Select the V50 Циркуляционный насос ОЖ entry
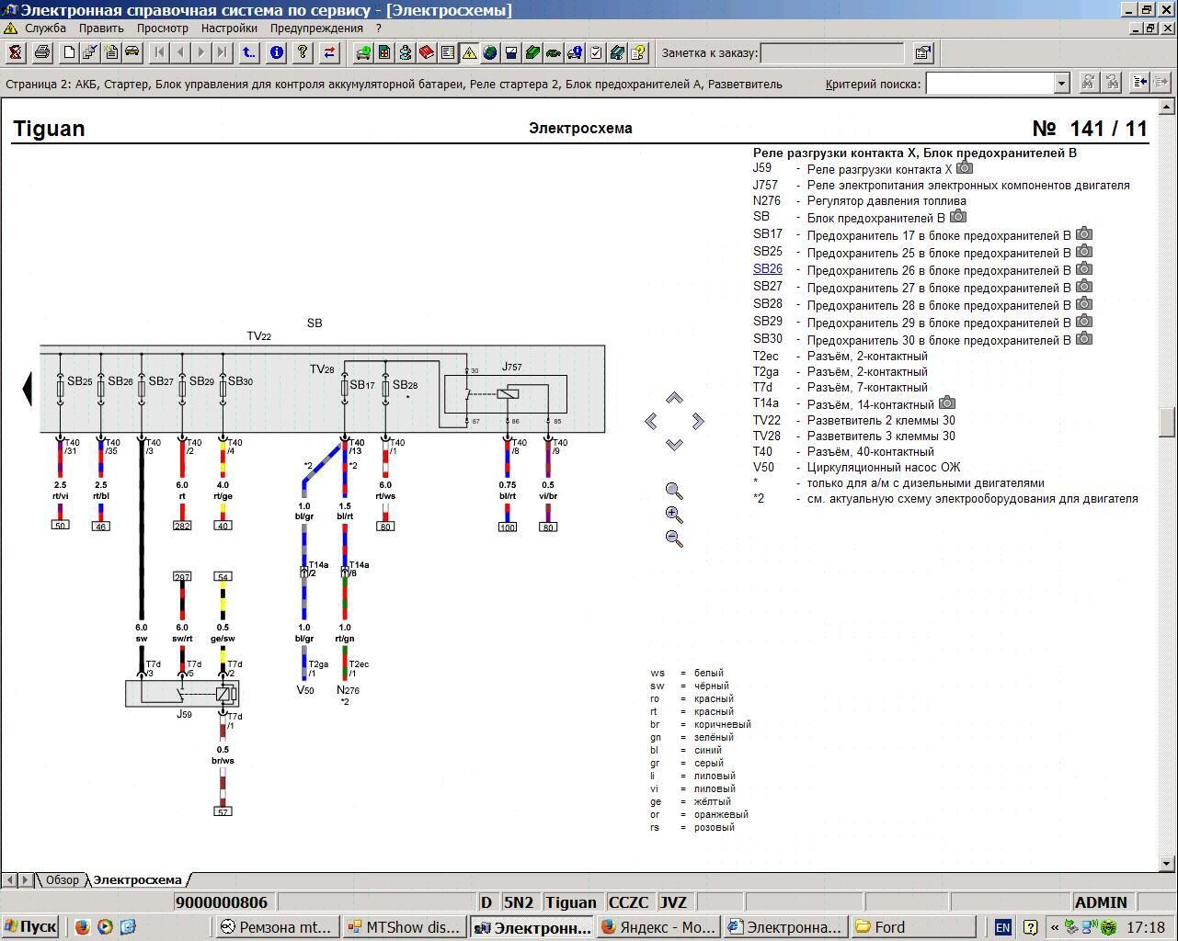The image size is (1178, 941). (856, 467)
